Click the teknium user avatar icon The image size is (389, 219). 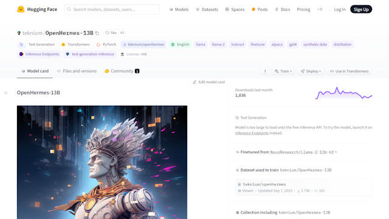(x=19, y=33)
